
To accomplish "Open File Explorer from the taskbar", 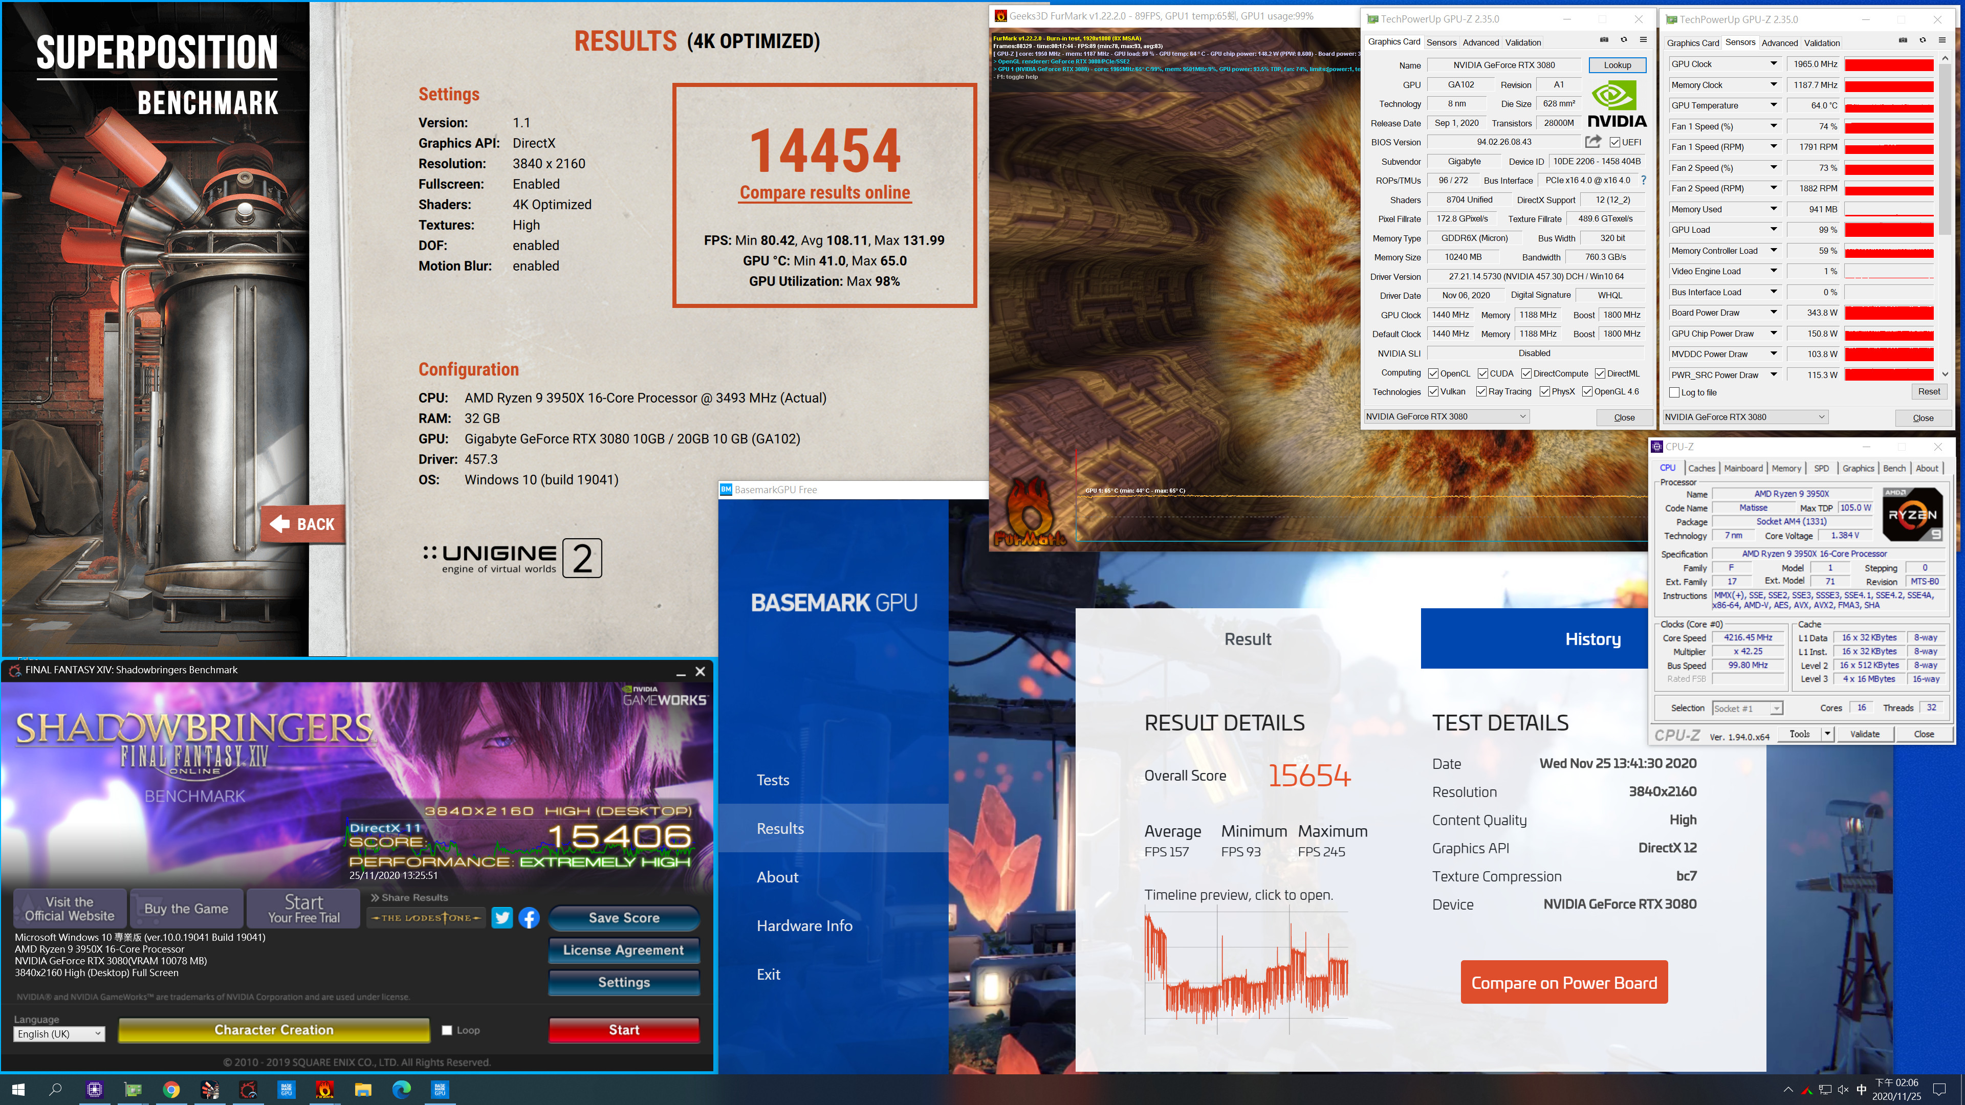I will pos(363,1089).
